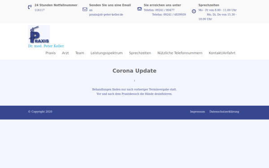
Task: Click the Telefon: 09241 / 80477 text
Action: (x=159, y=10)
